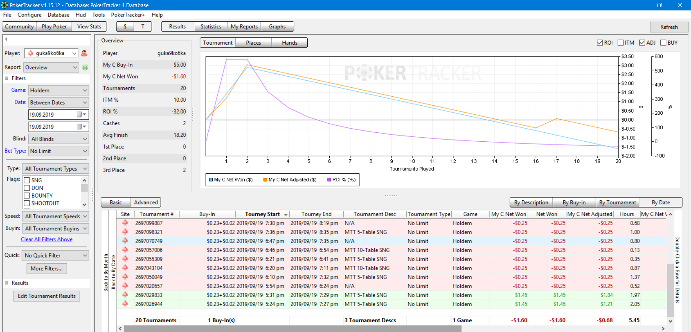Collapse the Results section
This screenshot has width=691, height=332.
[6, 283]
